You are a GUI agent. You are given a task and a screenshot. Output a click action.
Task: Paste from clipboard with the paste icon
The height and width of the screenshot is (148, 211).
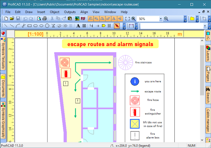point(70,19)
